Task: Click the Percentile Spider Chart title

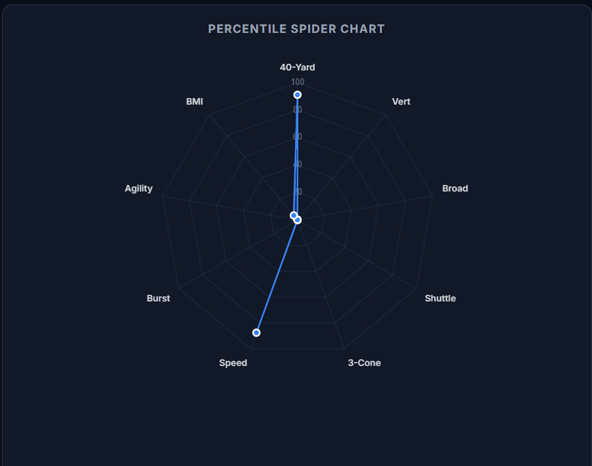Action: click(296, 29)
